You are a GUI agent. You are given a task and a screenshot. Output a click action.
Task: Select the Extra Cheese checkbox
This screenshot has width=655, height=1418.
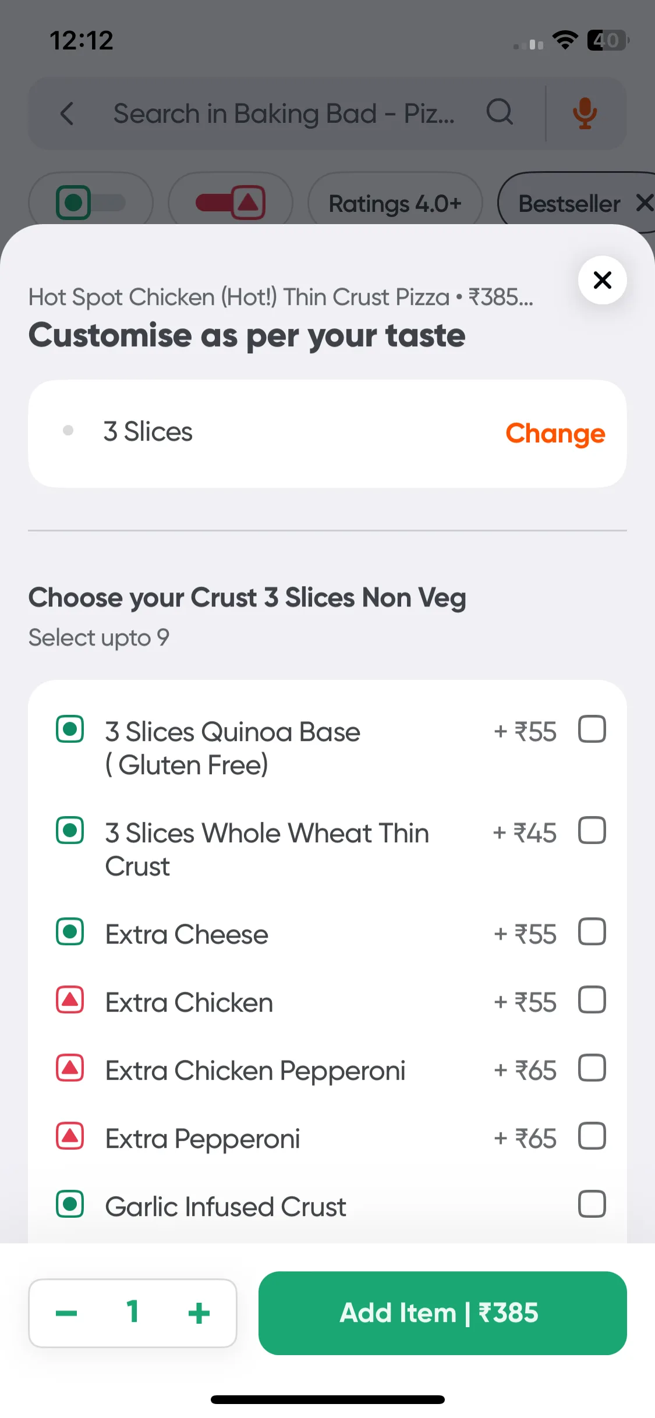point(592,932)
